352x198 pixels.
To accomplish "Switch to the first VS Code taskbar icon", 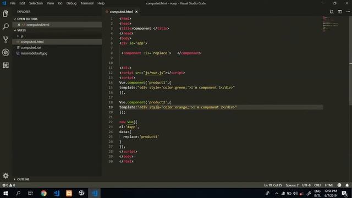I will [x=56, y=193].
